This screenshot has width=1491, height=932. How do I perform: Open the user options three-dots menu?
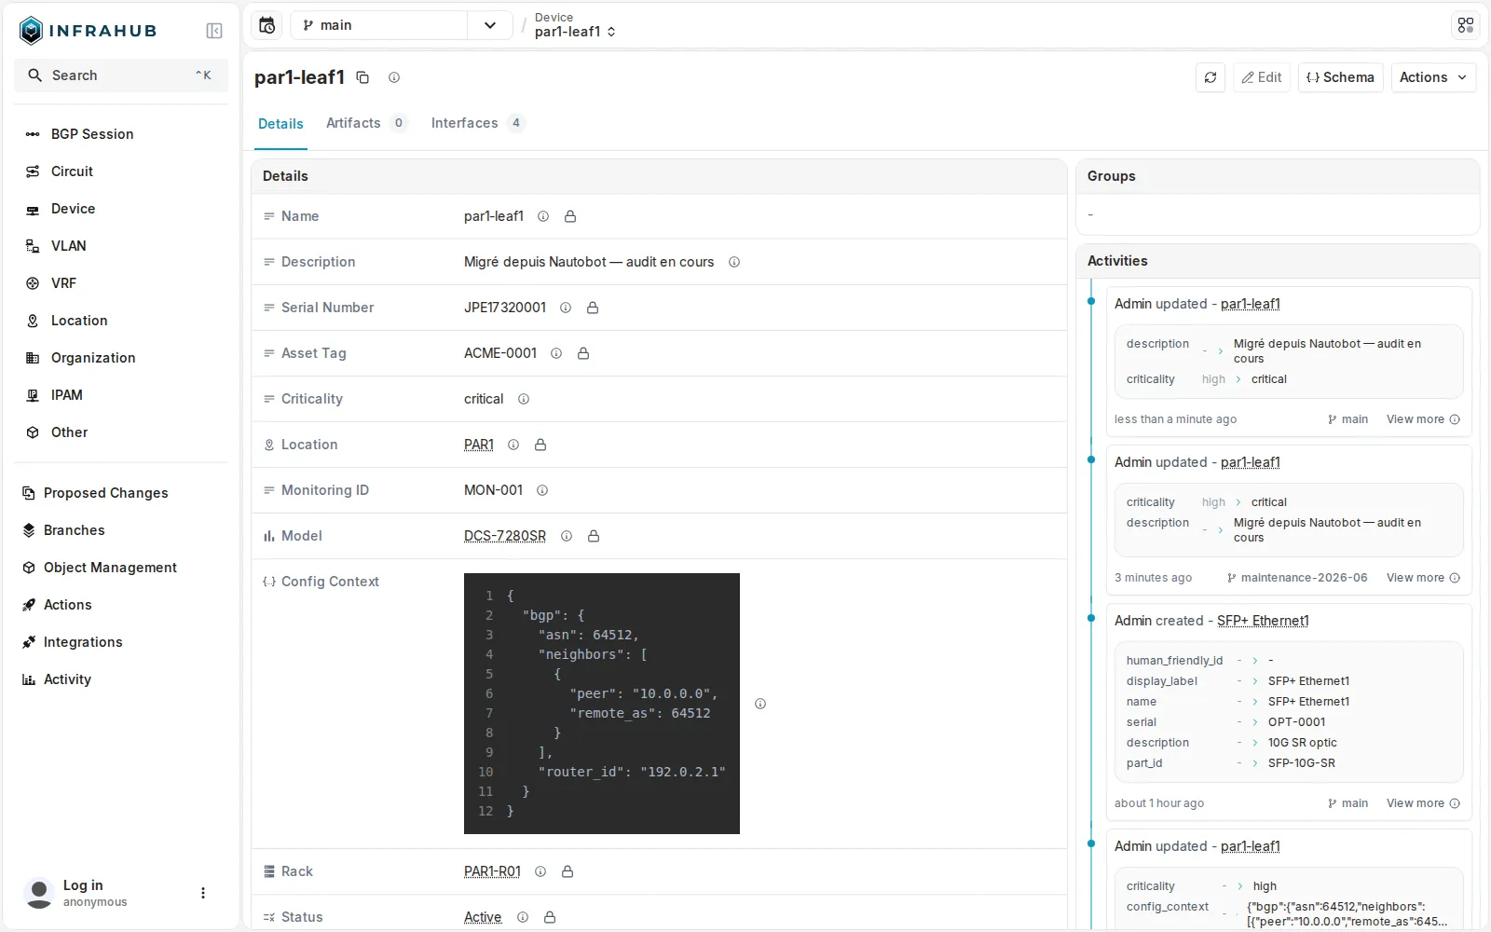(x=203, y=893)
